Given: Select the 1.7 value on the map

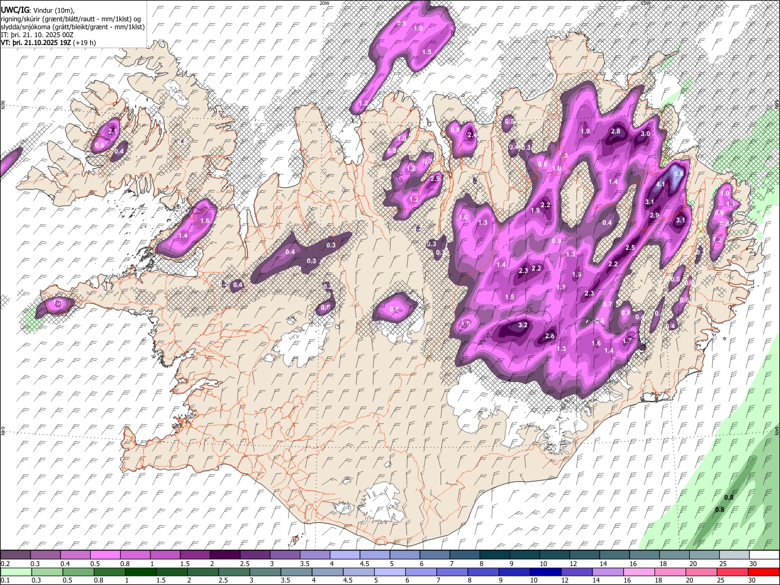Looking at the screenshot, I should pyautogui.click(x=627, y=341).
